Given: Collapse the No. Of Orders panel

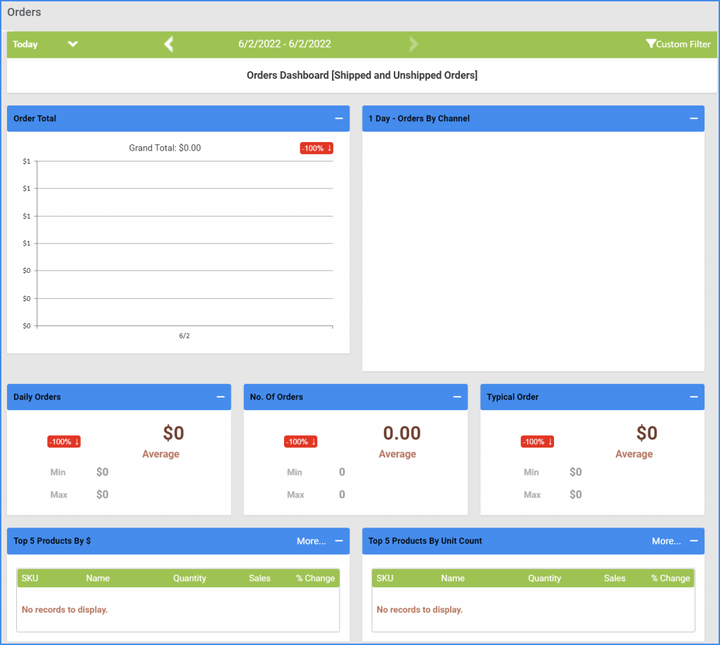Looking at the screenshot, I should click(457, 397).
